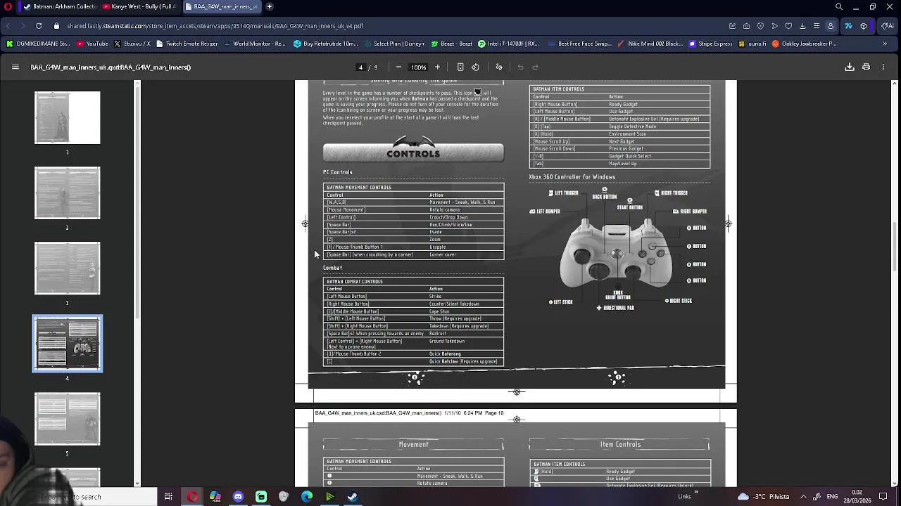Open the Etusivu / X bookmark
The image size is (901, 506).
coord(132,44)
